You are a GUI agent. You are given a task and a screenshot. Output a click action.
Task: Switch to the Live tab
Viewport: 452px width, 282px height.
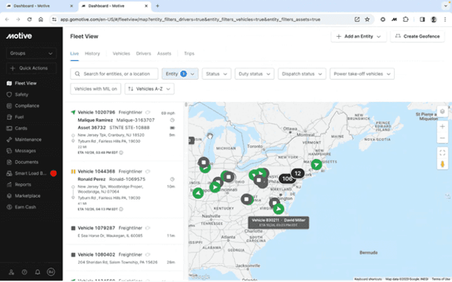[x=75, y=54]
